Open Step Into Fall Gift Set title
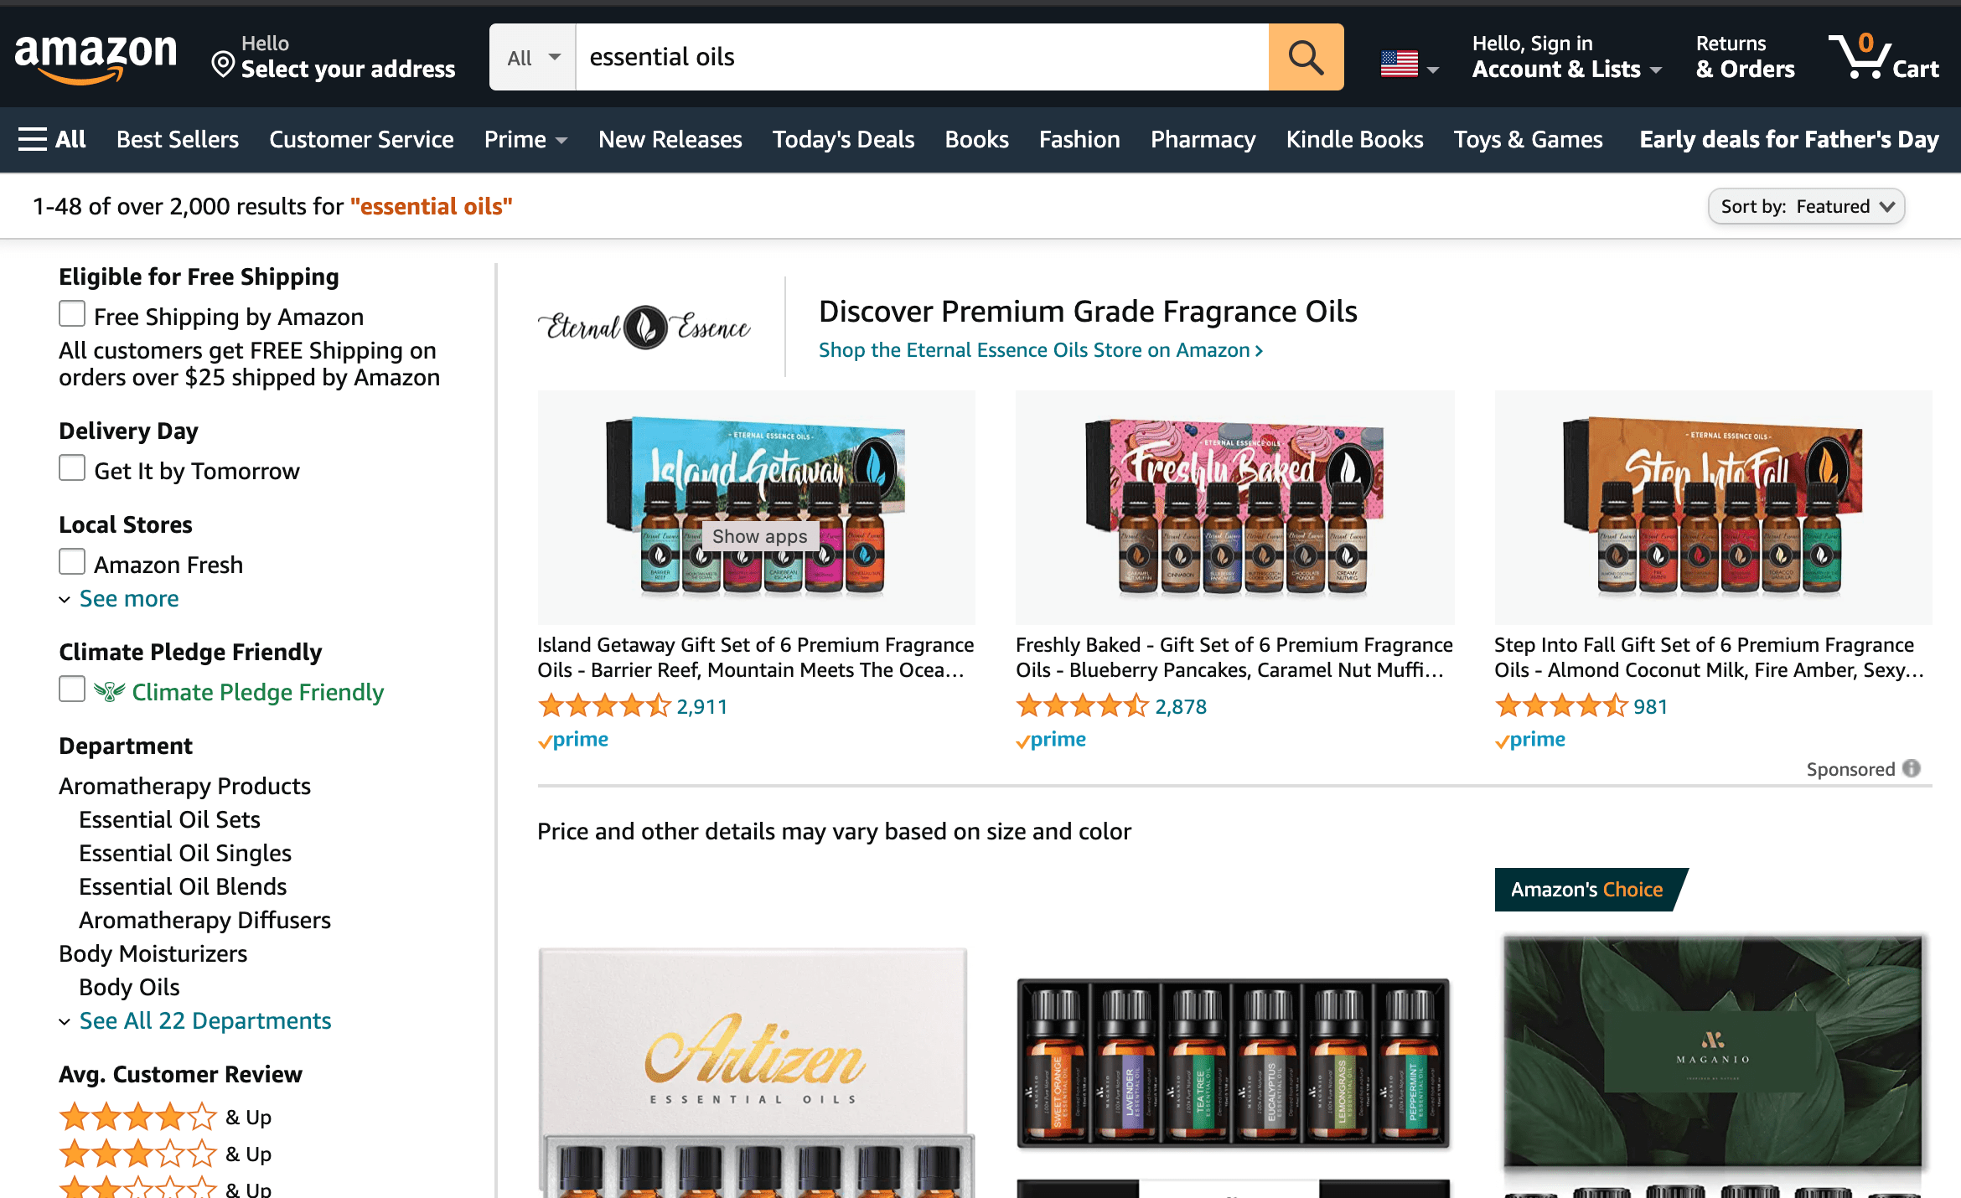Image resolution: width=1961 pixels, height=1198 pixels. point(1709,657)
